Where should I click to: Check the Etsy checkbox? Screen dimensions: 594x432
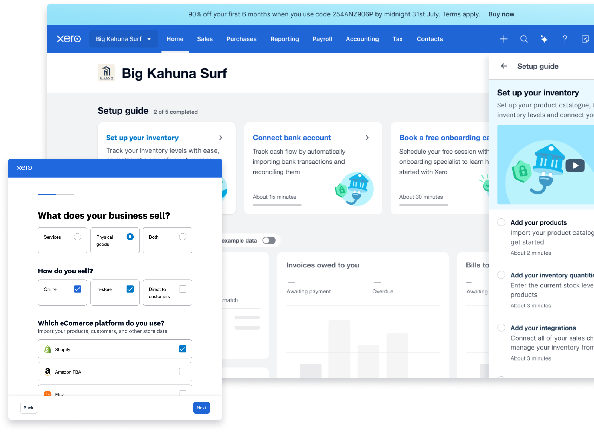coord(183,393)
